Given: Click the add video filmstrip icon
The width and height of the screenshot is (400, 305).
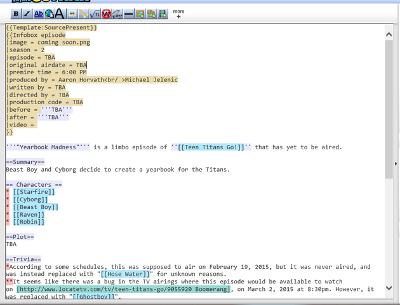Looking at the screenshot, I should [x=163, y=14].
